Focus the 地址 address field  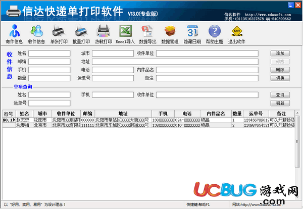click(x=175, y=62)
